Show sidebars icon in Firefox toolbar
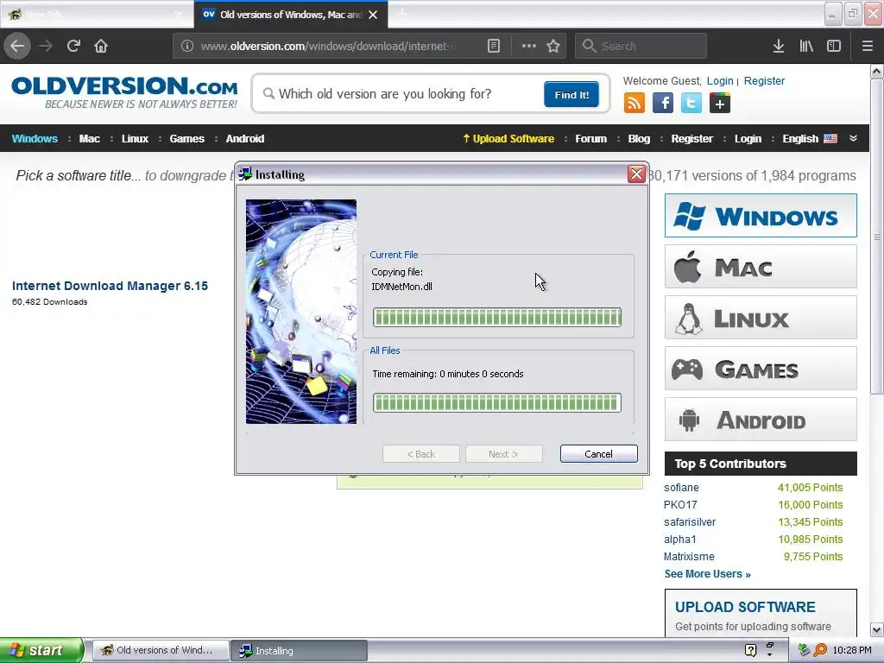 pyautogui.click(x=834, y=46)
